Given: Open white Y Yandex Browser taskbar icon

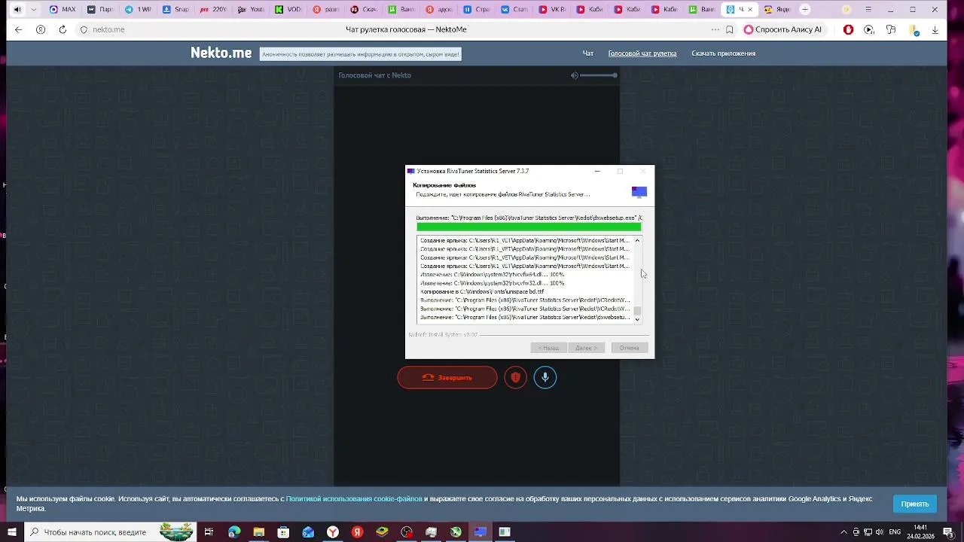Looking at the screenshot, I should point(333,532).
